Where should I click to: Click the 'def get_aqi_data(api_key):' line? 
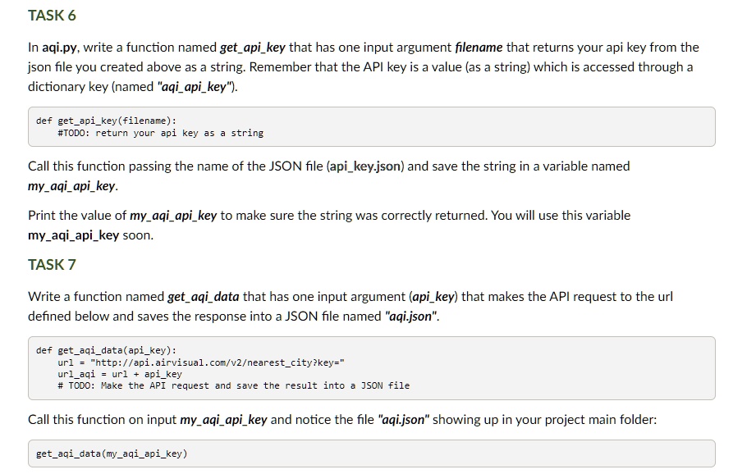pos(106,351)
